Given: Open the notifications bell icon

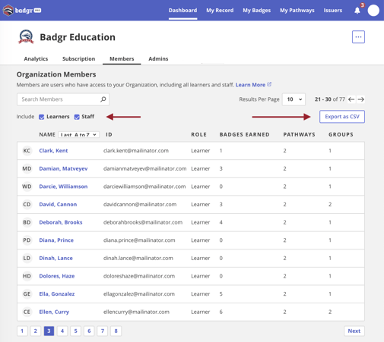Looking at the screenshot, I should [x=357, y=11].
